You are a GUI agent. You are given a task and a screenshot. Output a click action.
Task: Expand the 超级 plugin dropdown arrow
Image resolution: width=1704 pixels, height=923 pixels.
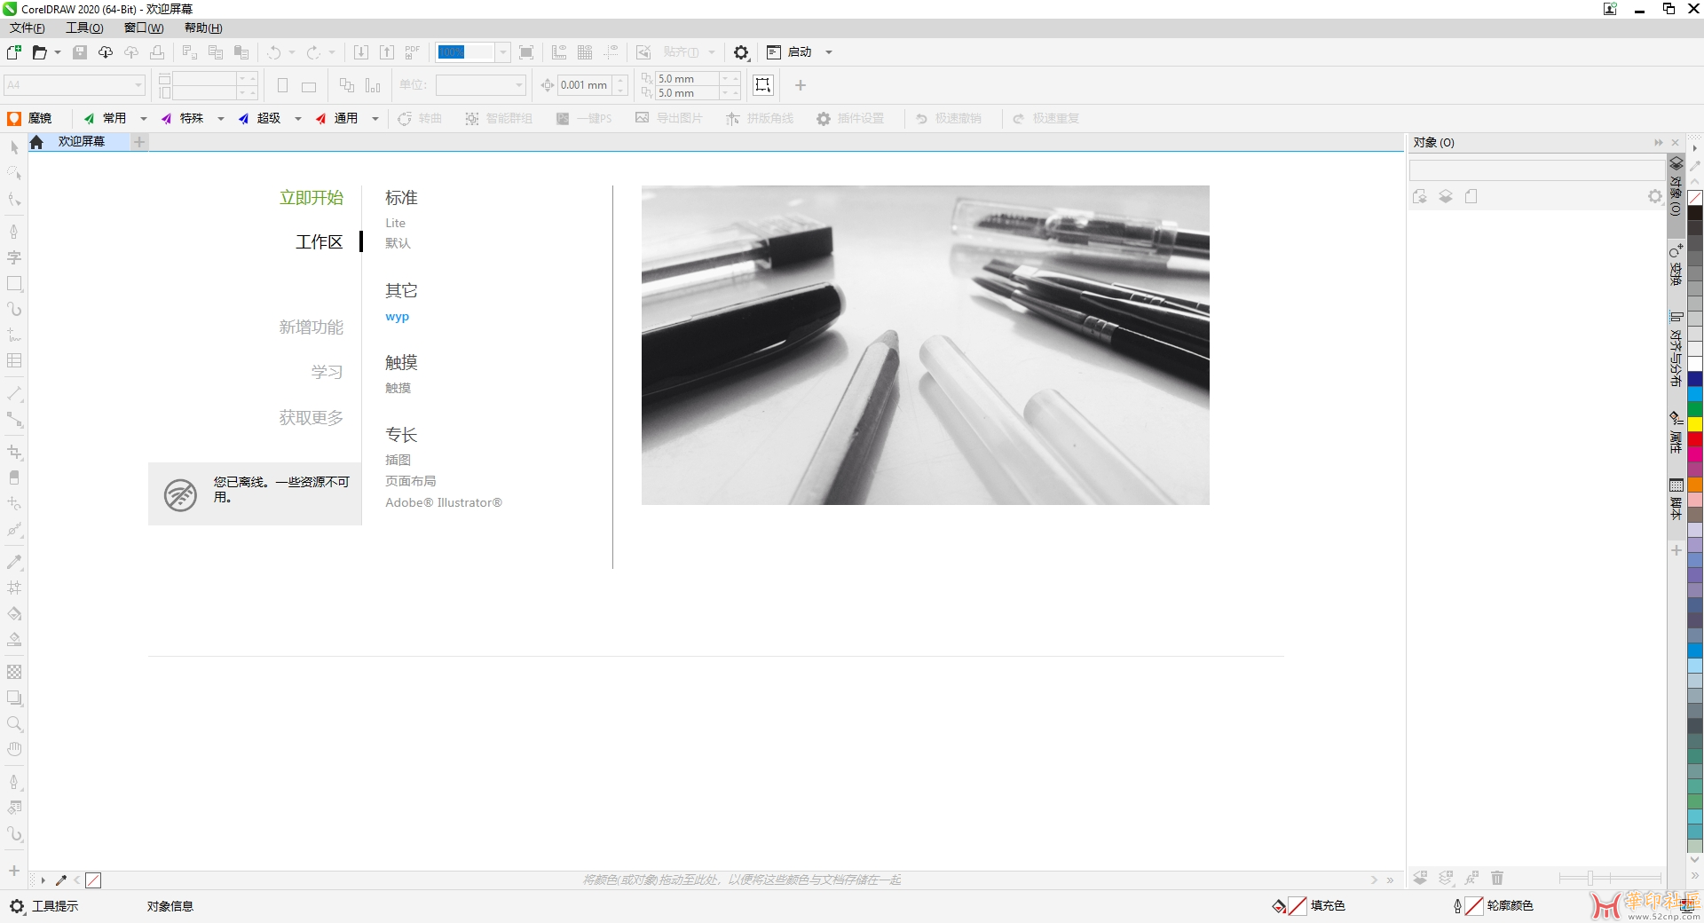298,118
